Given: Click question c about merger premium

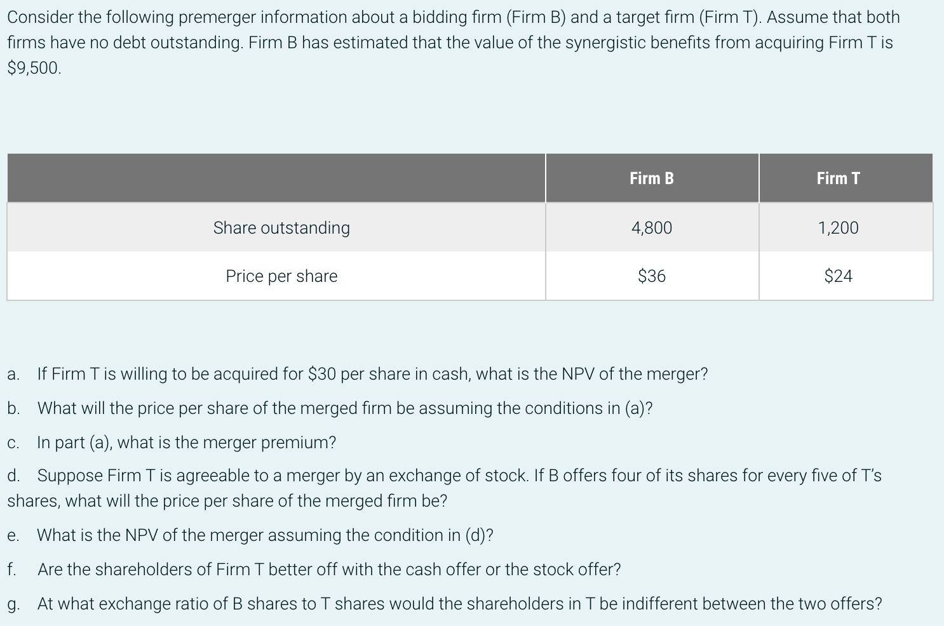Looking at the screenshot, I should tap(172, 443).
